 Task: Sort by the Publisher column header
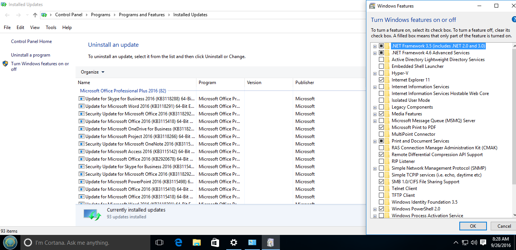tap(329, 83)
